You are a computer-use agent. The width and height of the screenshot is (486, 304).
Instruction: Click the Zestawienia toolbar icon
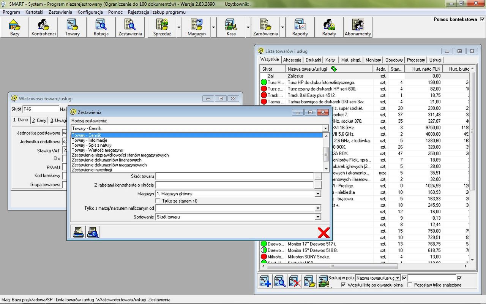tap(130, 27)
